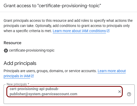
Task: Click 'Learn more about' link after service accounts
Action: [x=112, y=71]
